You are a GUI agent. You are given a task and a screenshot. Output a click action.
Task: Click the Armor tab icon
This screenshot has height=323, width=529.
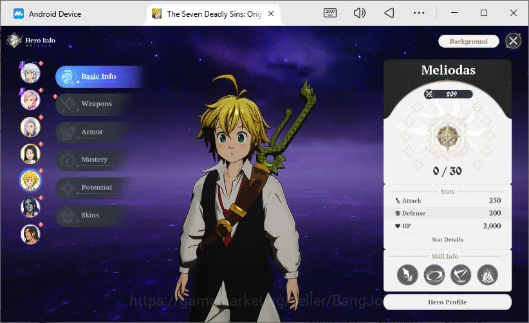pyautogui.click(x=67, y=132)
